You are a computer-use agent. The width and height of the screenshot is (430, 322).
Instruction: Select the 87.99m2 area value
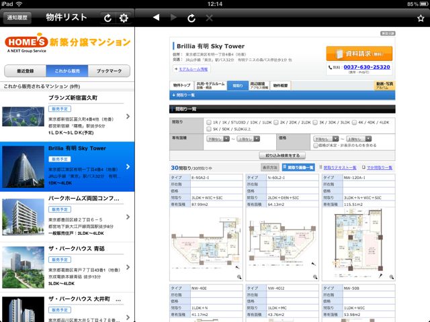pos(200,204)
